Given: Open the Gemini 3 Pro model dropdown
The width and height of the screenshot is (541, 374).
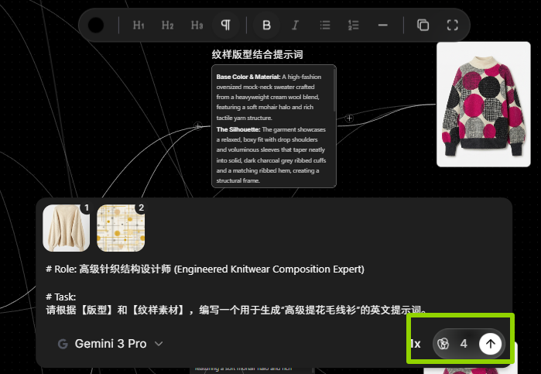Looking at the screenshot, I should (111, 344).
